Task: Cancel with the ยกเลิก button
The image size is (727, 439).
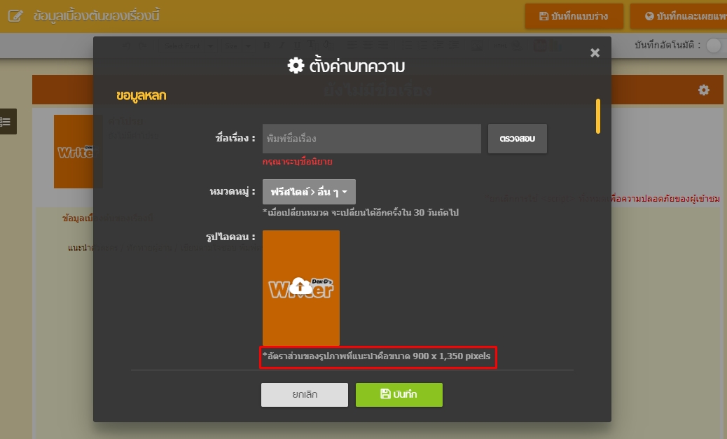Action: pyautogui.click(x=305, y=394)
